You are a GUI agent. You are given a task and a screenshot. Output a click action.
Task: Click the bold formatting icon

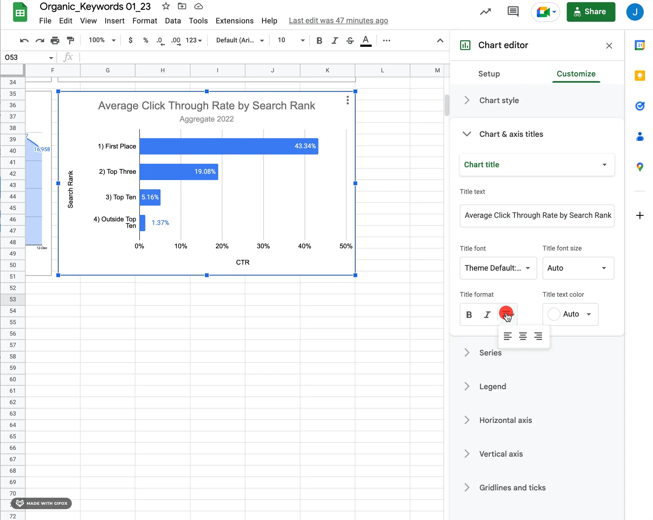click(469, 314)
